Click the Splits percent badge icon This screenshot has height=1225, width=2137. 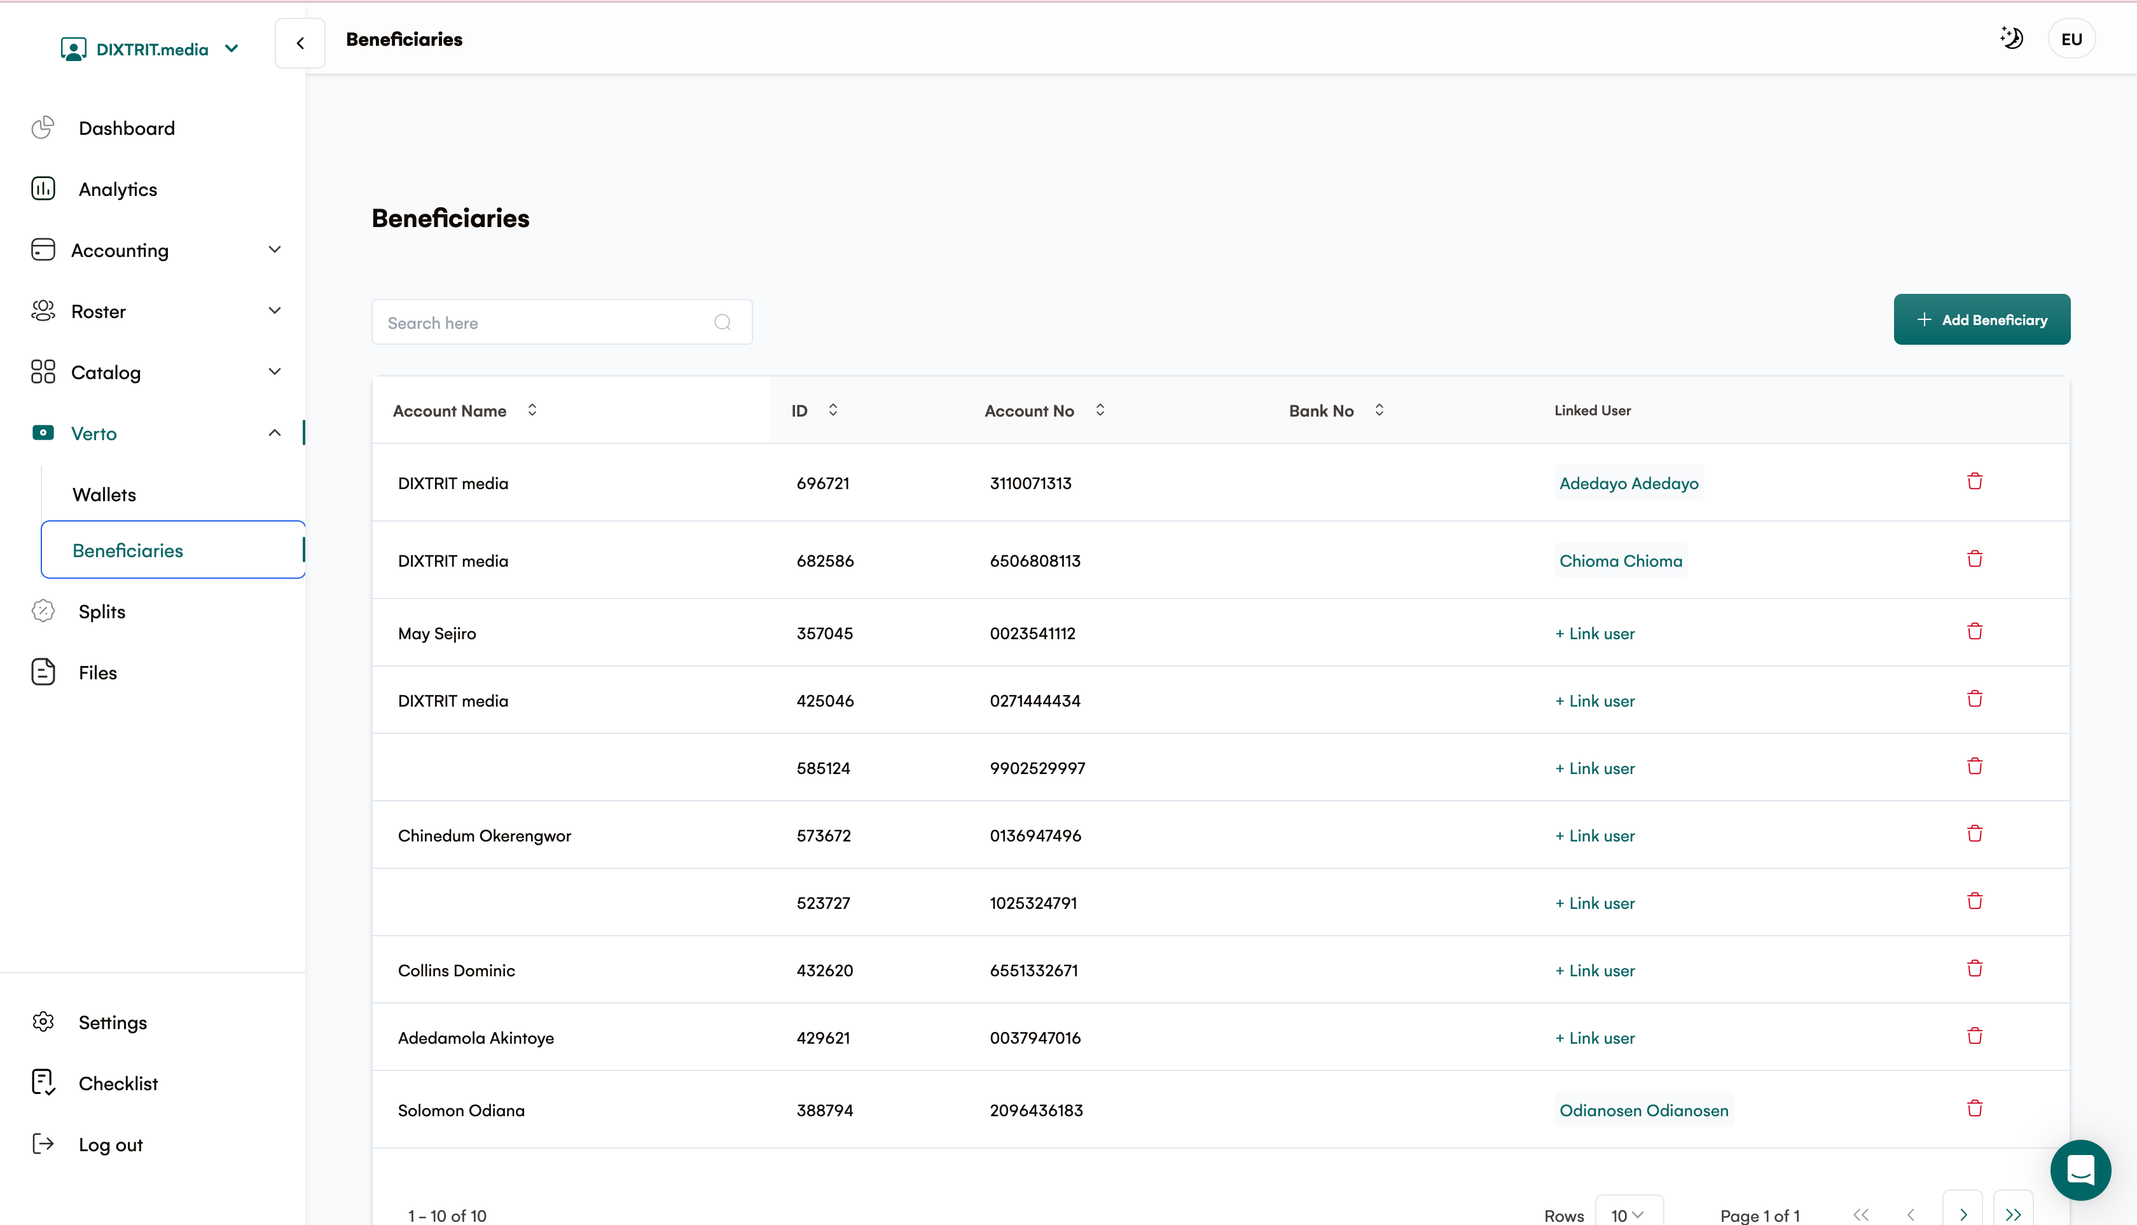(43, 611)
